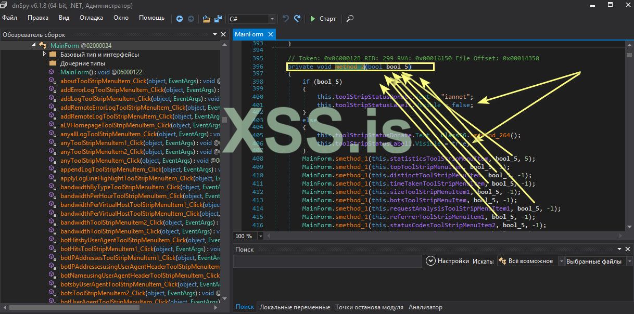Open the Отладка menu
Image resolution: width=634 pixels, height=314 pixels.
(91, 18)
